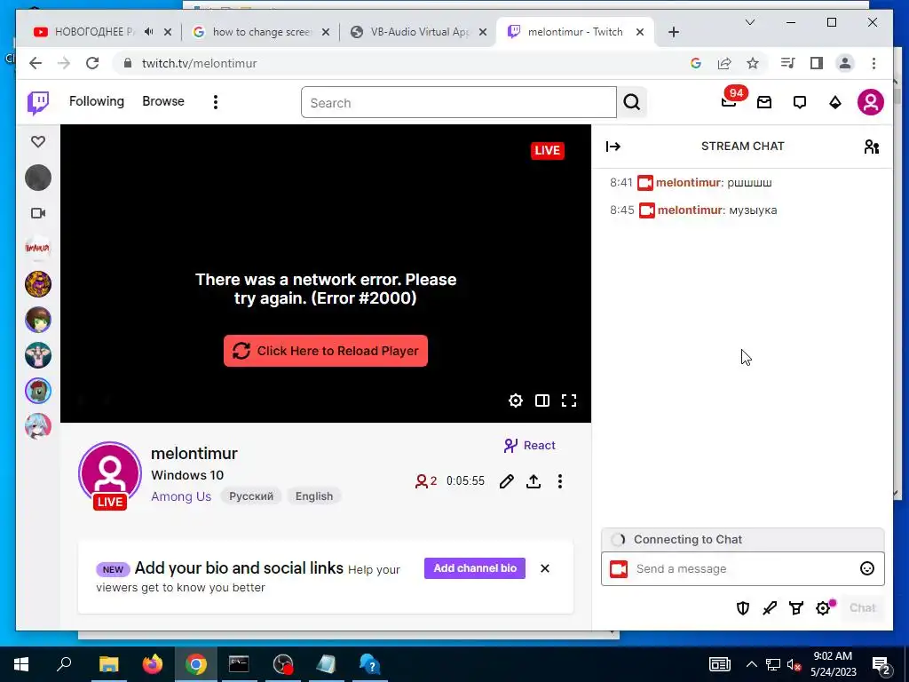
Task: Click the followed channels heart icon
Action: 38,141
